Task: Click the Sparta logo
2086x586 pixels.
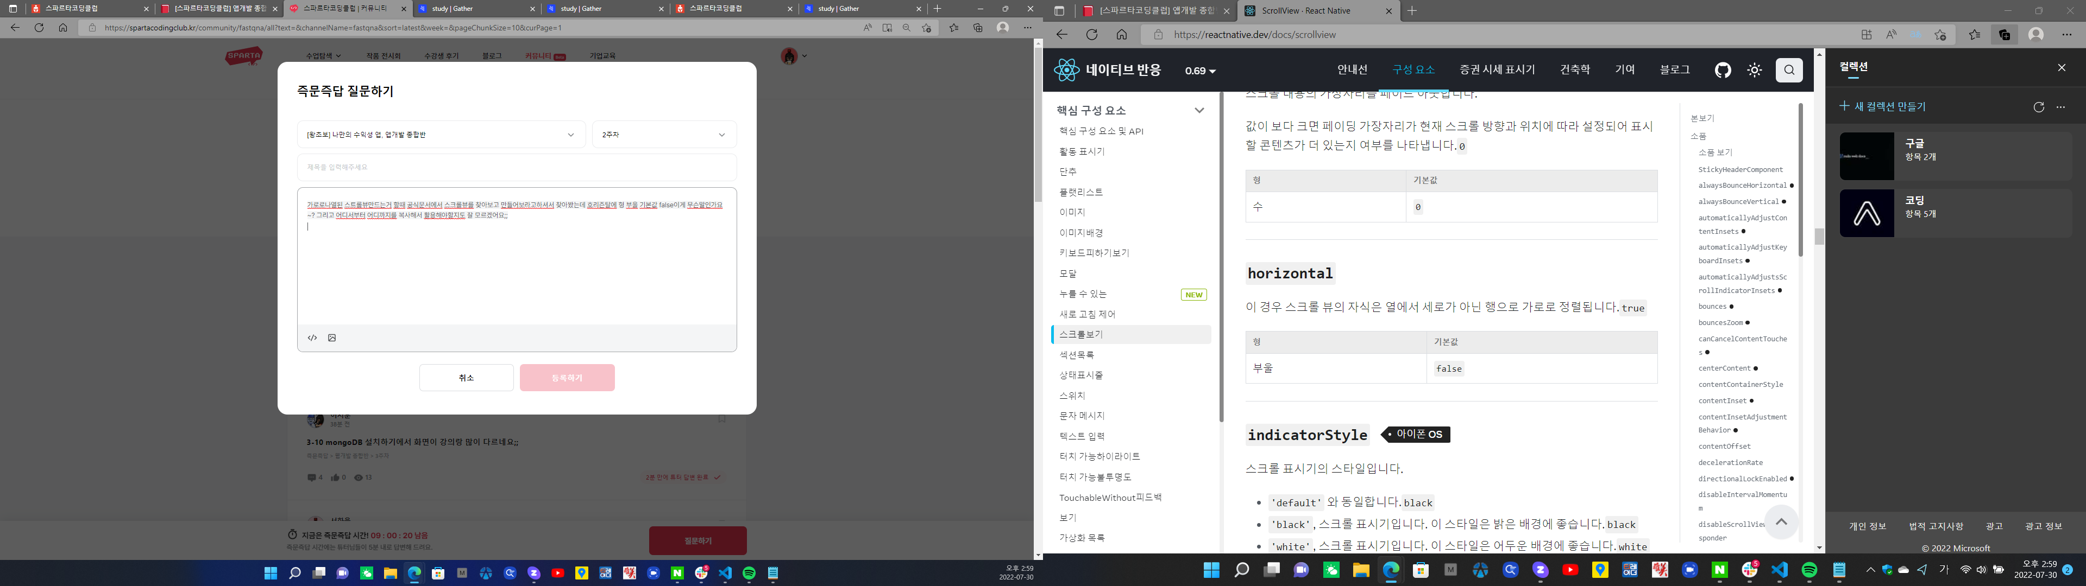Action: [x=244, y=56]
